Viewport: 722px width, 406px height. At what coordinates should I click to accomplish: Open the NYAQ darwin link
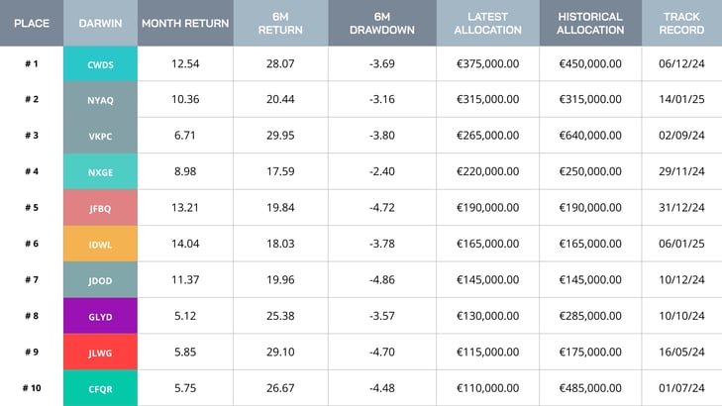click(100, 100)
